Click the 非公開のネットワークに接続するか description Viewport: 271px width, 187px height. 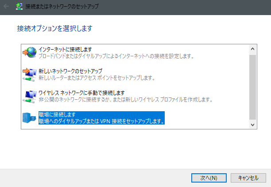(125, 100)
